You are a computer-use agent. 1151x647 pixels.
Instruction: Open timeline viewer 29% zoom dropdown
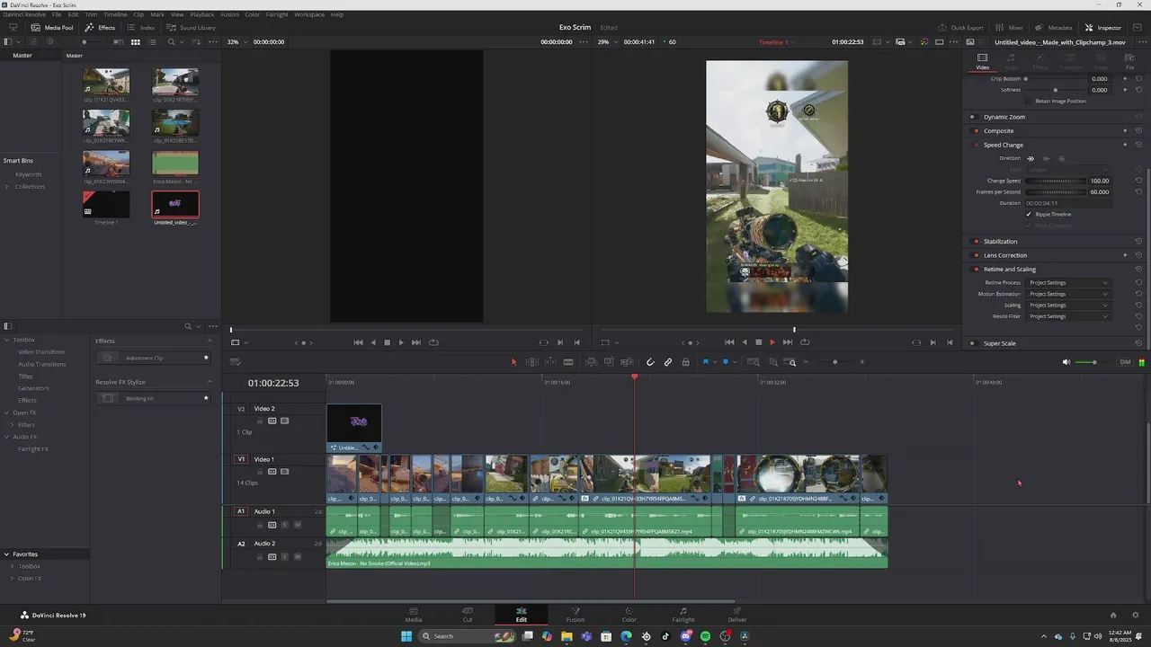point(607,42)
